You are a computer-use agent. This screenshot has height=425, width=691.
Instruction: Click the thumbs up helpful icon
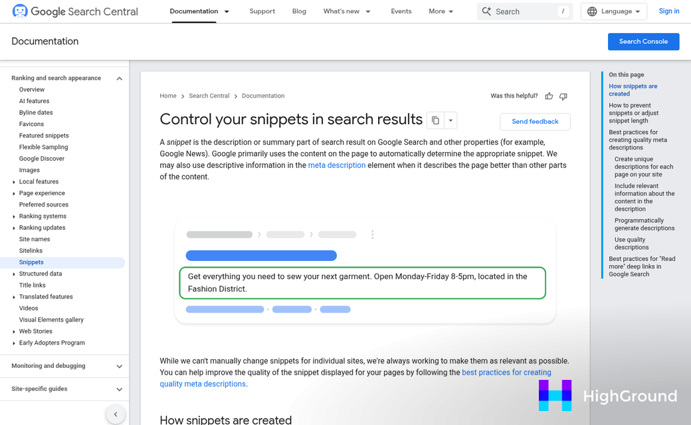click(x=549, y=96)
